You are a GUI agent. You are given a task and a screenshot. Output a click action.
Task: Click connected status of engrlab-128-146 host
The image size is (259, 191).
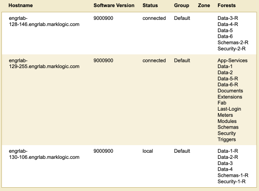point(154,18)
